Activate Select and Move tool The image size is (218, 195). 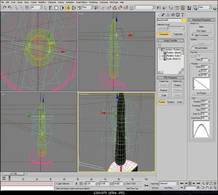68,8
